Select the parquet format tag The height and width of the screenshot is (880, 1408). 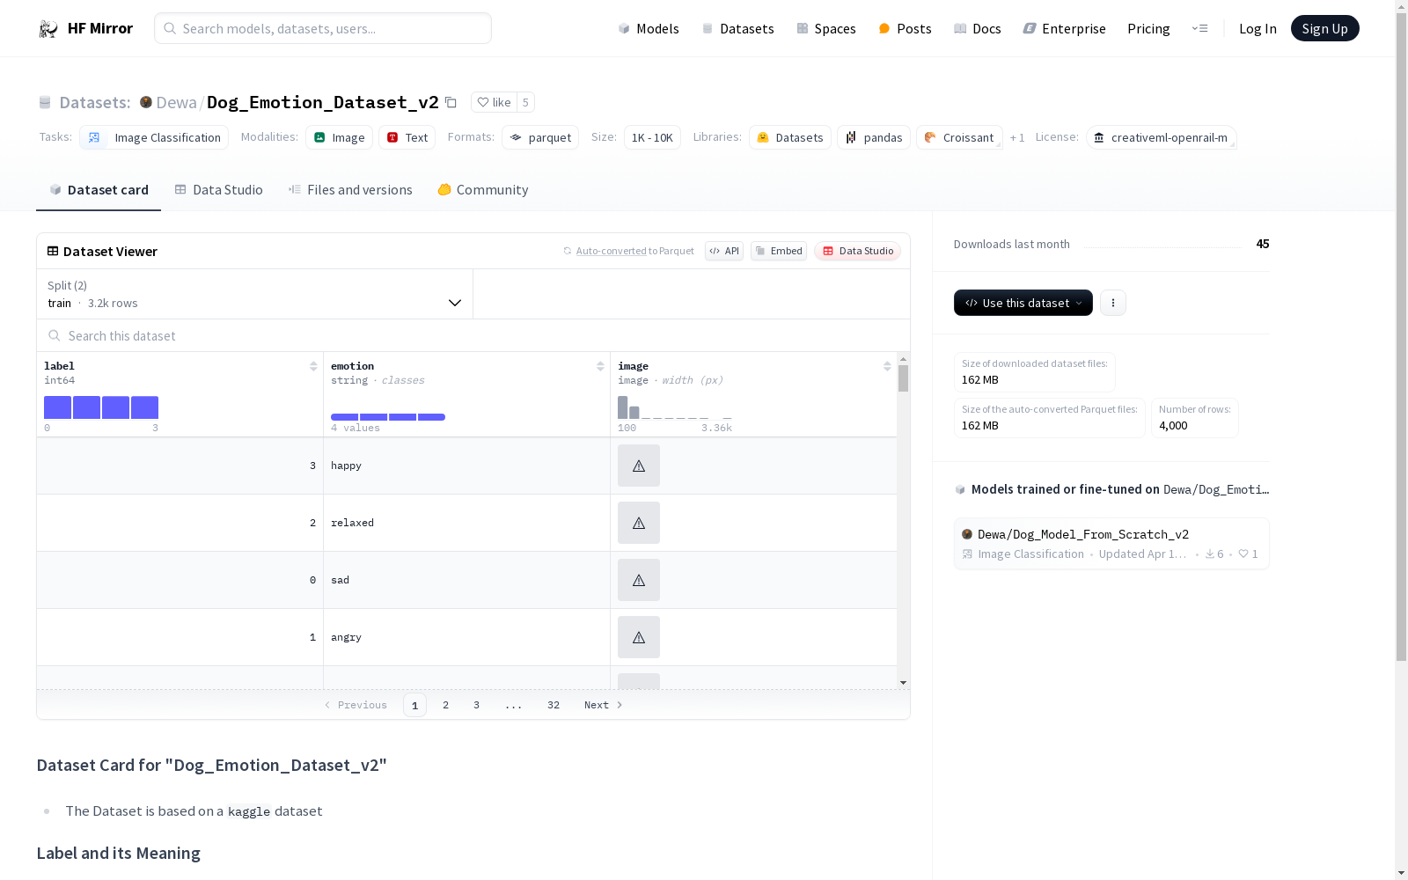click(x=540, y=137)
